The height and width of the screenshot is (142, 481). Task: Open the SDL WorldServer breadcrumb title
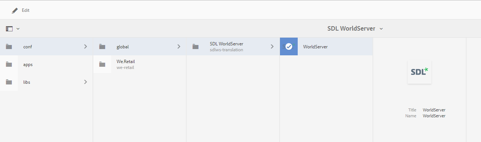(x=351, y=28)
